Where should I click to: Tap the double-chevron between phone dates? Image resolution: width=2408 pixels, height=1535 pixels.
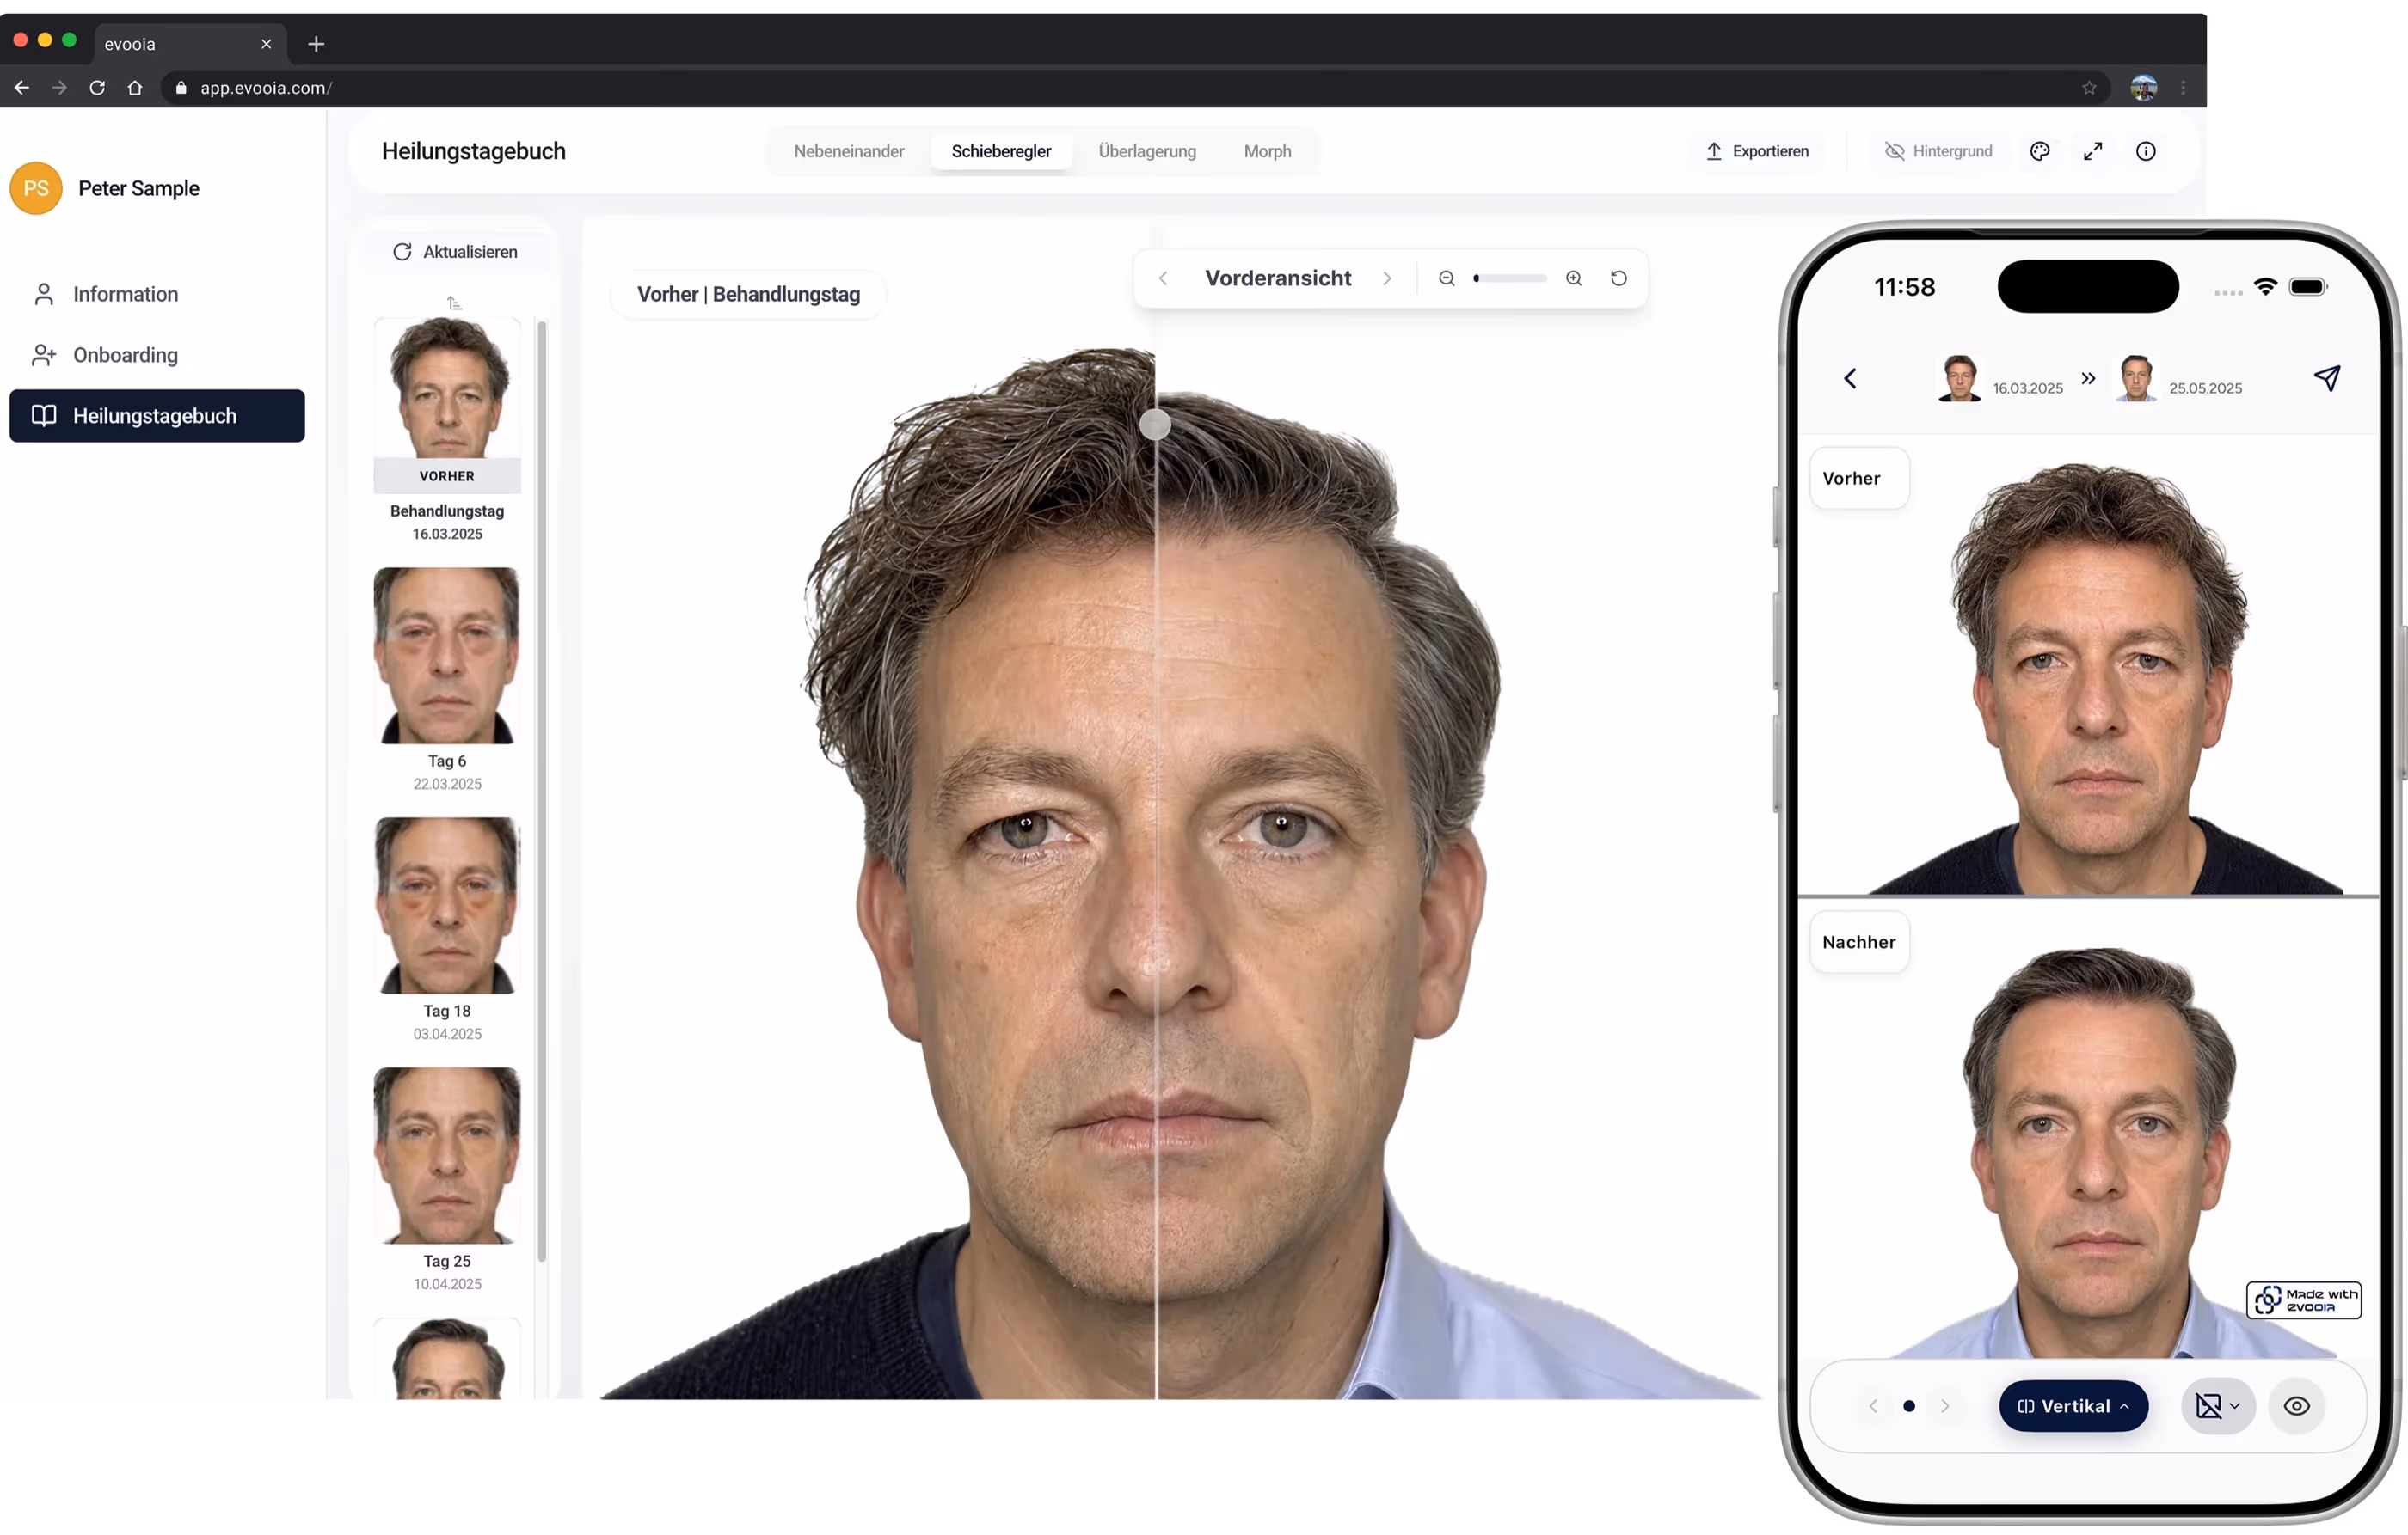2088,378
